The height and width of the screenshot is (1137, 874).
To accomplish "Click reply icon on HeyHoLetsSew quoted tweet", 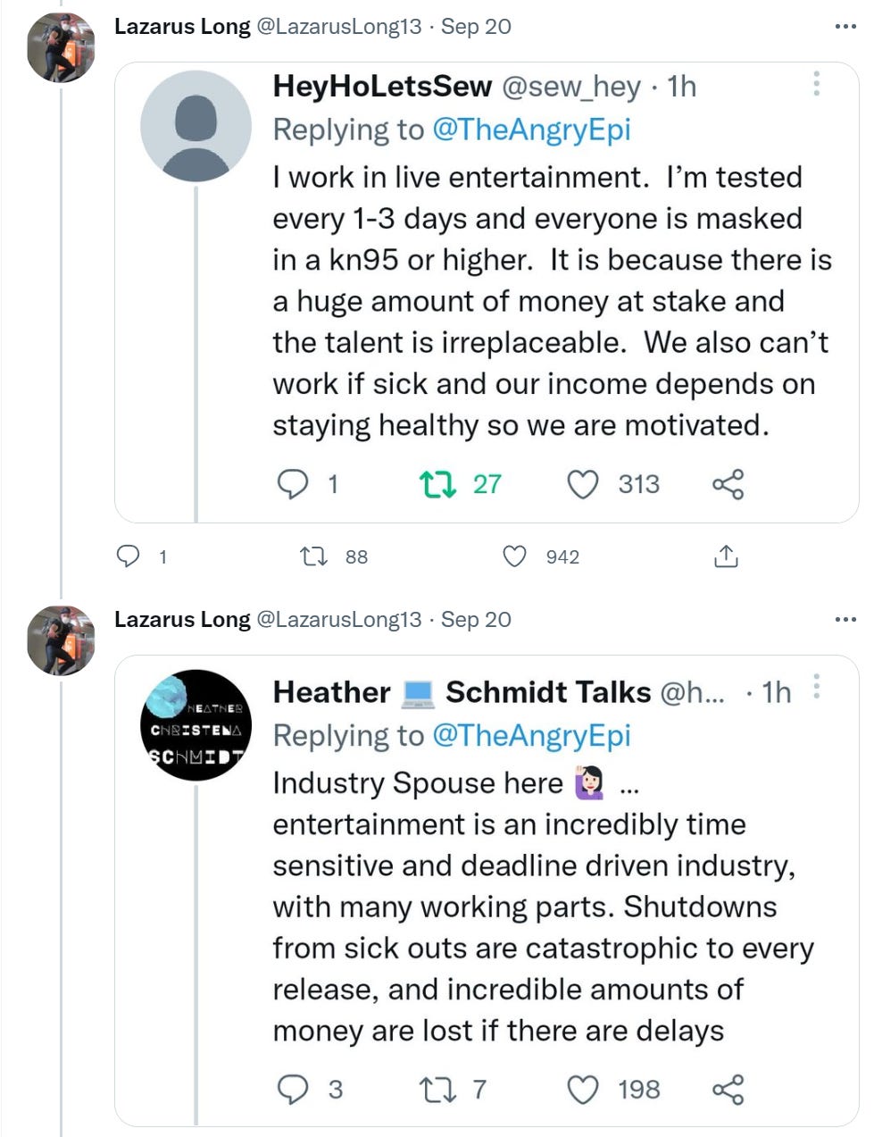I will (293, 484).
